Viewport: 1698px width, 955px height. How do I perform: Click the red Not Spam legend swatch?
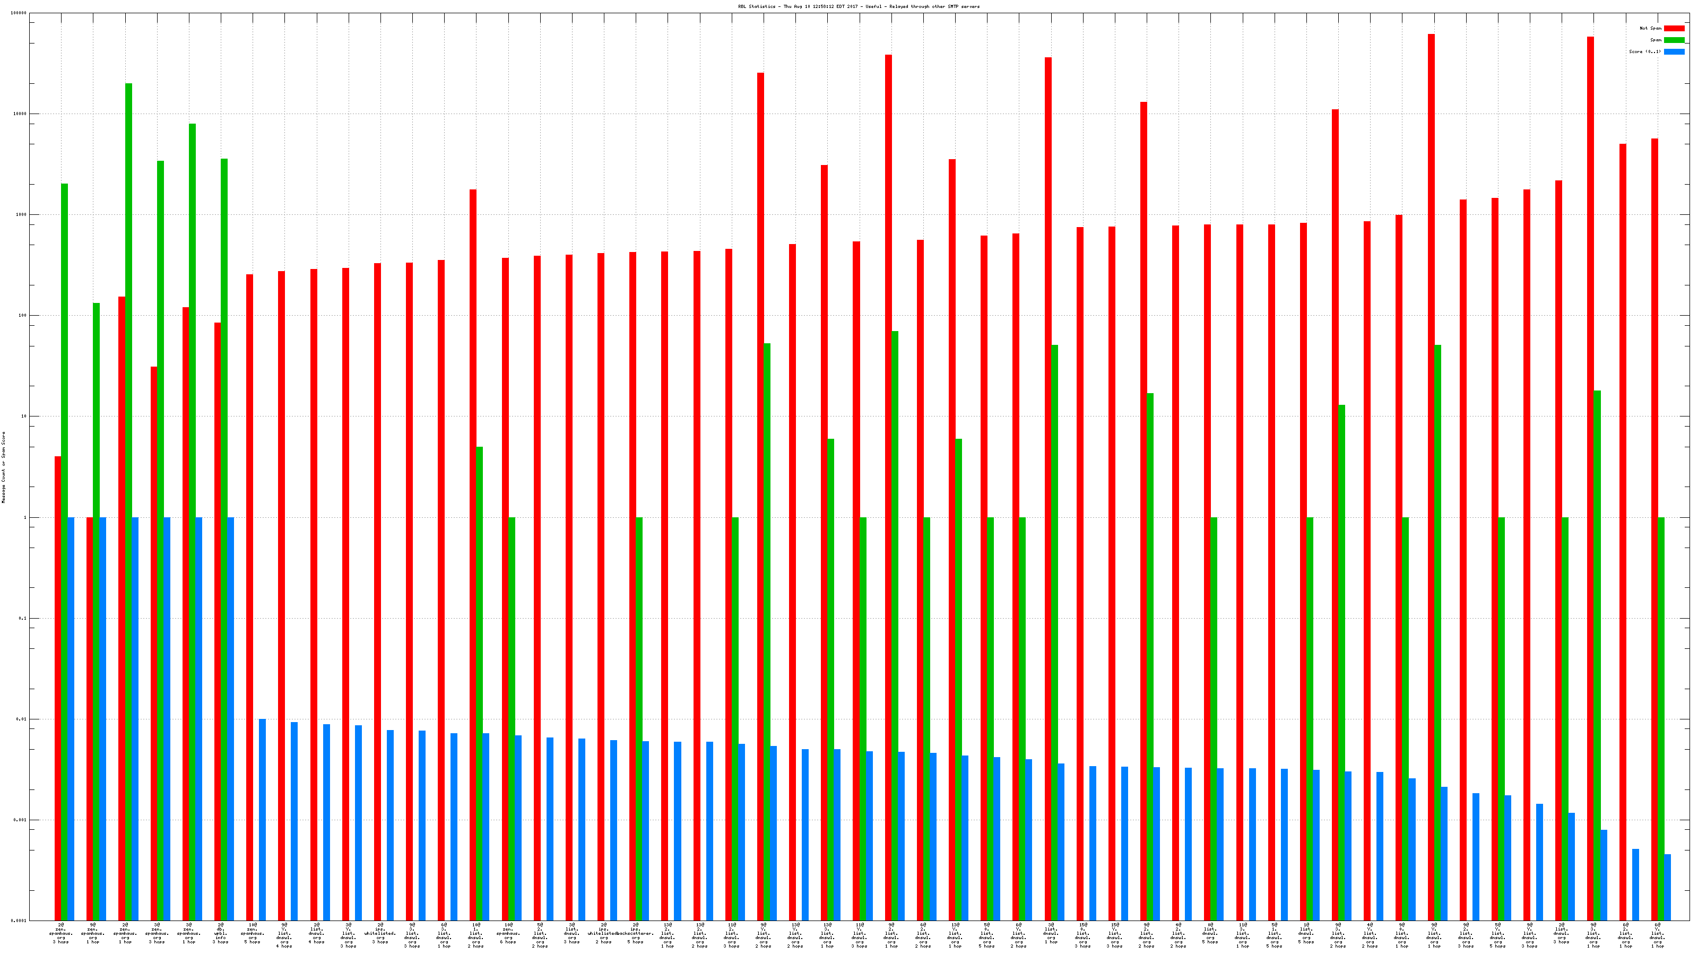click(1674, 28)
